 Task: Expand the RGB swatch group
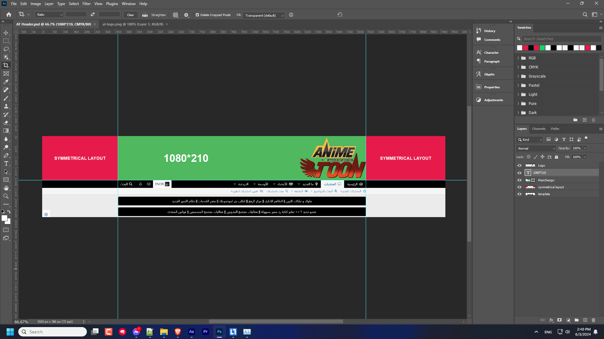tap(518, 58)
